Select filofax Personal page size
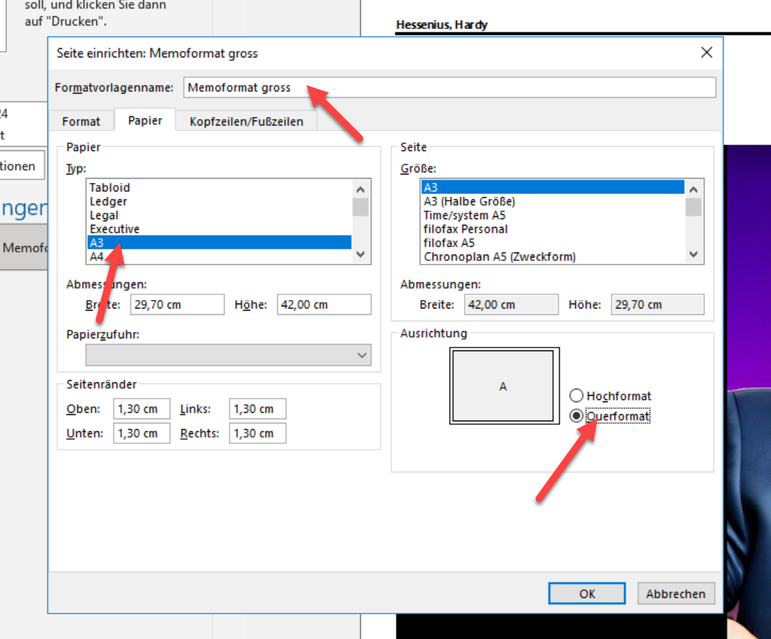Image resolution: width=771 pixels, height=639 pixels. click(553, 228)
